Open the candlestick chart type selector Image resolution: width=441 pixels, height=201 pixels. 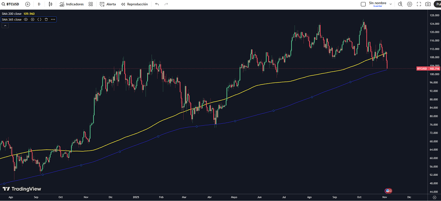(x=50, y=4)
